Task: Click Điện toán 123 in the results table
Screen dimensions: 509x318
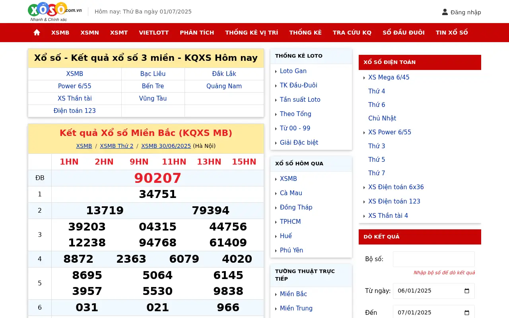Action: tap(75, 111)
